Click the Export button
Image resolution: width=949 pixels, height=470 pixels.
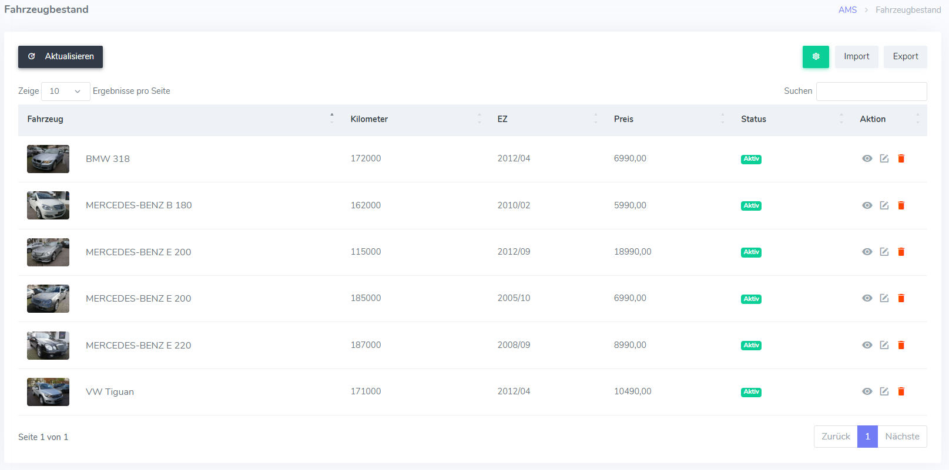click(x=905, y=57)
